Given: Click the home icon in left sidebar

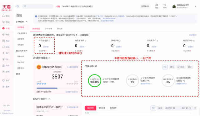Looking at the screenshot, I should pyautogui.click(x=3, y=16).
